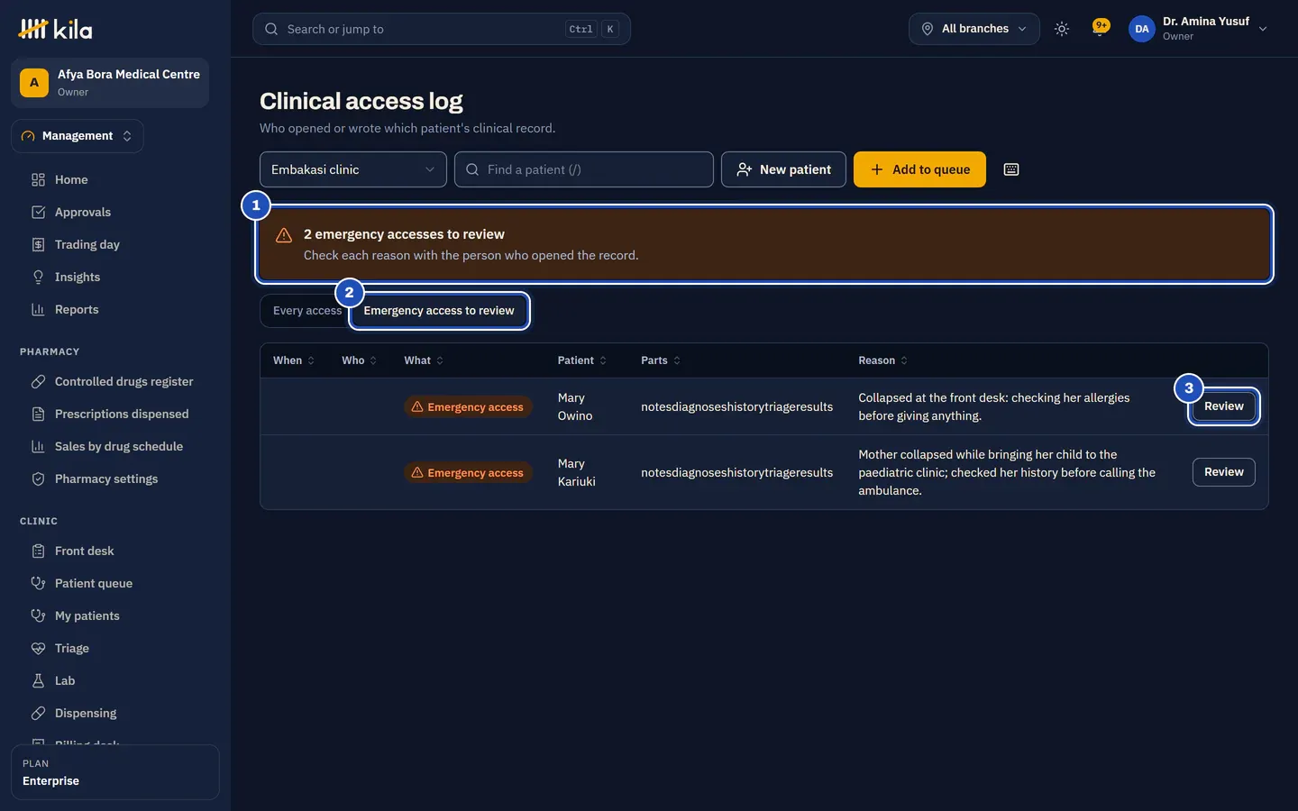The height and width of the screenshot is (811, 1298).
Task: Click the Approvals checkbox icon in sidebar
Action: [x=38, y=212]
